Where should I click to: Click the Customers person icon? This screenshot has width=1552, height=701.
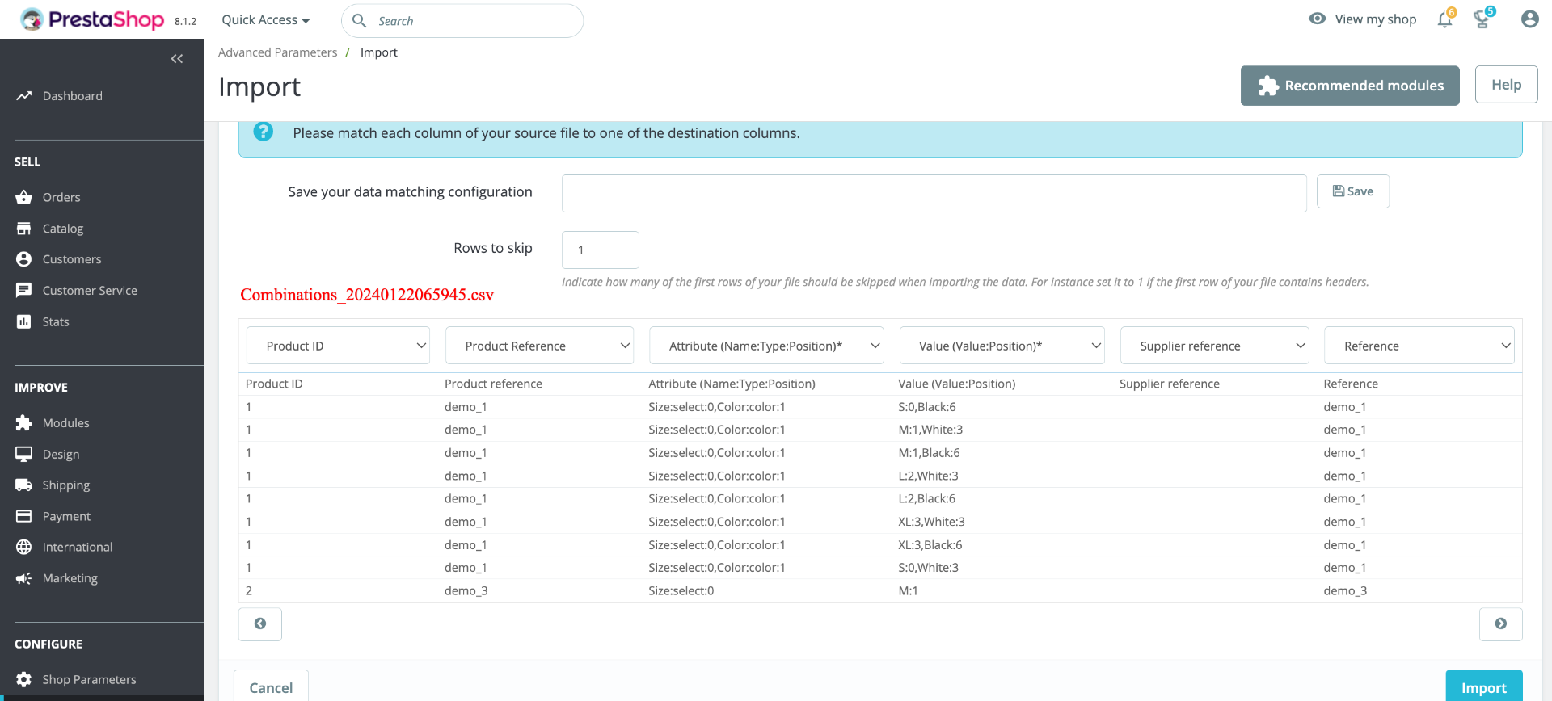click(x=23, y=259)
